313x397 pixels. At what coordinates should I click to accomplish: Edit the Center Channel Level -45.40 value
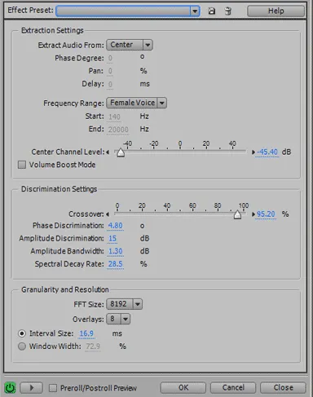pyautogui.click(x=267, y=152)
